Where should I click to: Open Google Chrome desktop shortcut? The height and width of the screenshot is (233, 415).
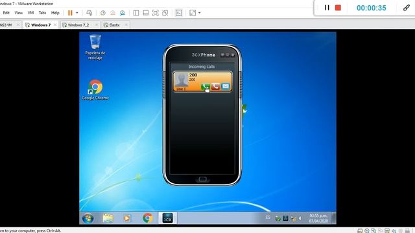pyautogui.click(x=95, y=90)
